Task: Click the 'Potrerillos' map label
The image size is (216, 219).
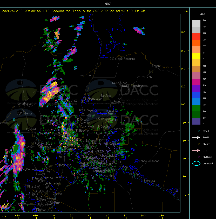Action: [43, 144]
